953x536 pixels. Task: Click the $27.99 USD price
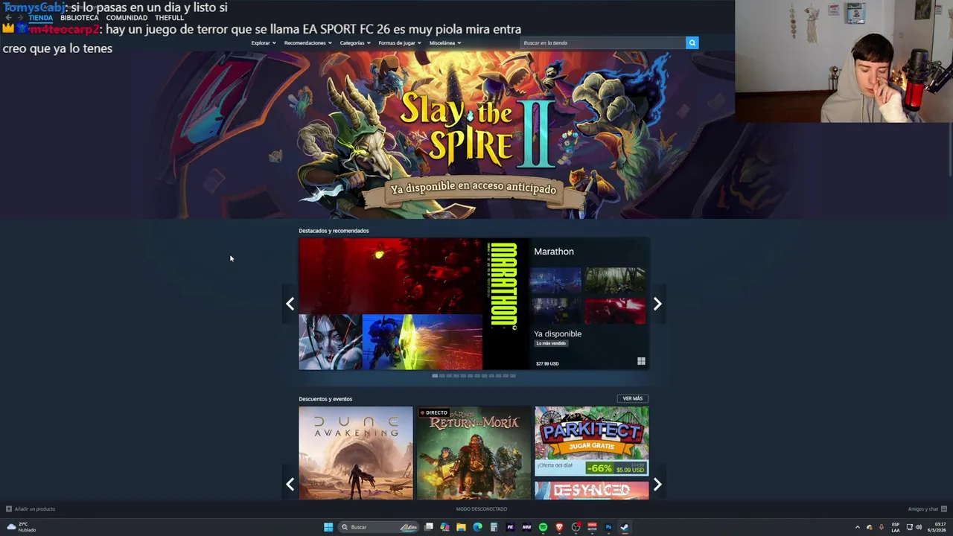click(547, 363)
